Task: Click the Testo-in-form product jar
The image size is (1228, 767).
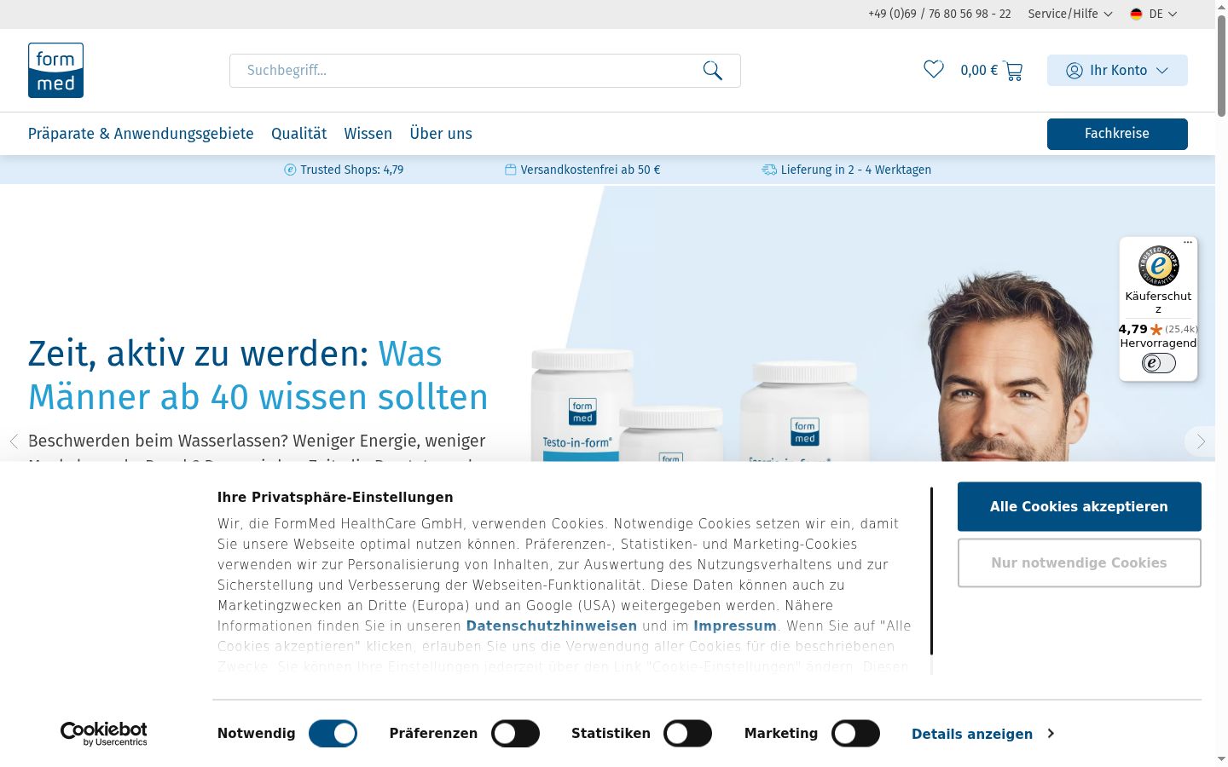Action: [x=582, y=405]
